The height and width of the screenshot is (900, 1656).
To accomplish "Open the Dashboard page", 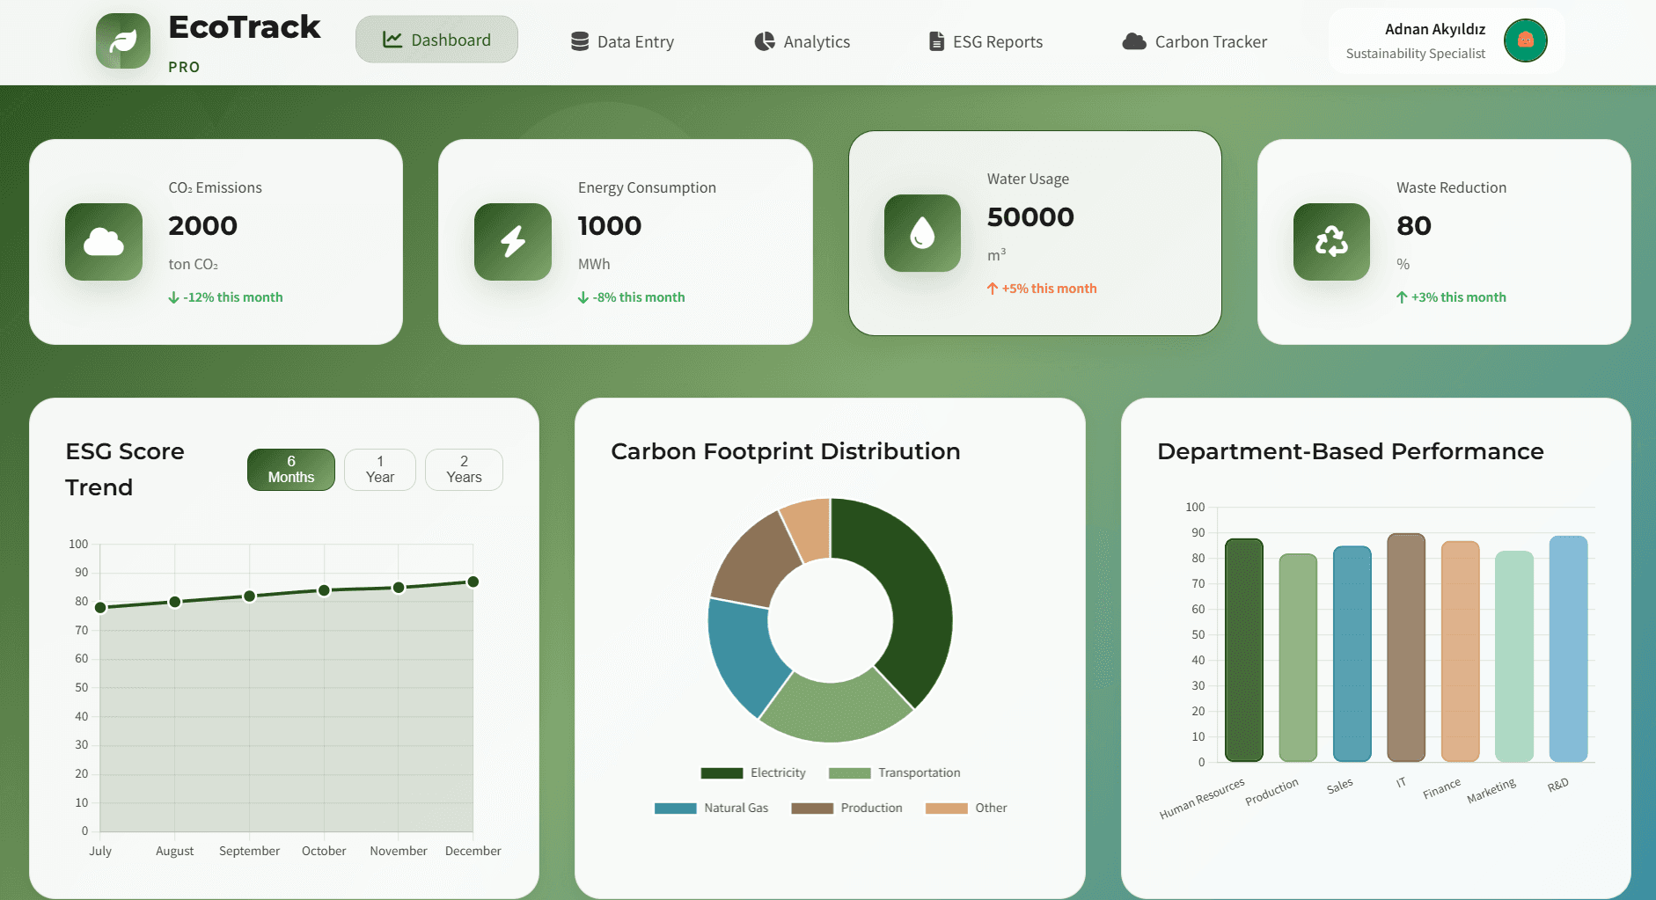I will tap(436, 39).
